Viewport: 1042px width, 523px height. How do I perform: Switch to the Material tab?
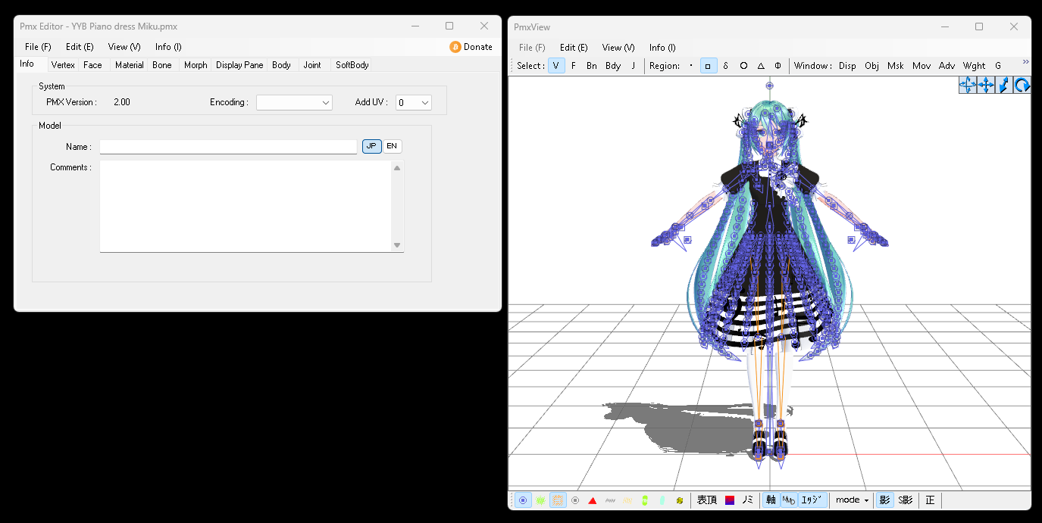(129, 65)
